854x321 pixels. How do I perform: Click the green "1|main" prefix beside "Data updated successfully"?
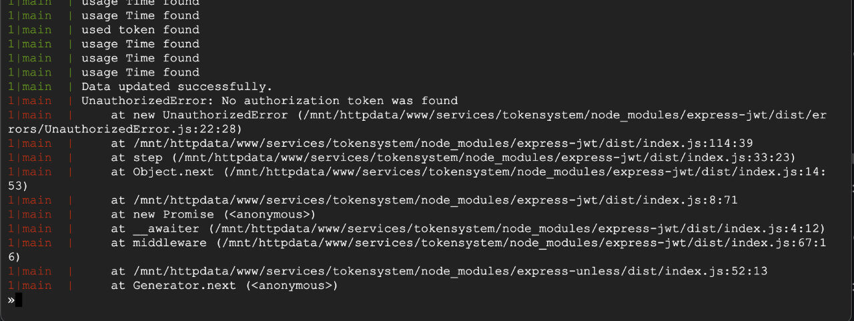(29, 87)
